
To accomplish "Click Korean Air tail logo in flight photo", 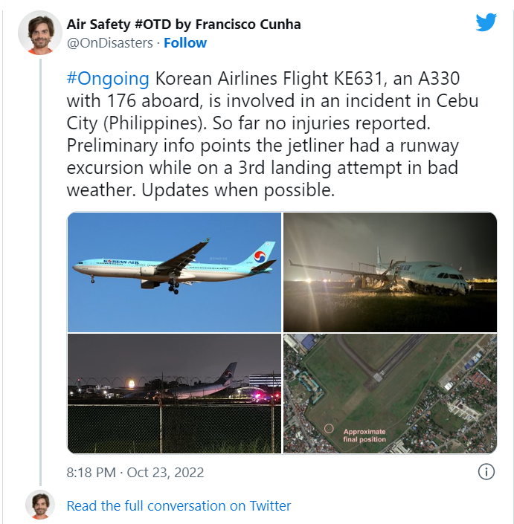I will pyautogui.click(x=260, y=256).
